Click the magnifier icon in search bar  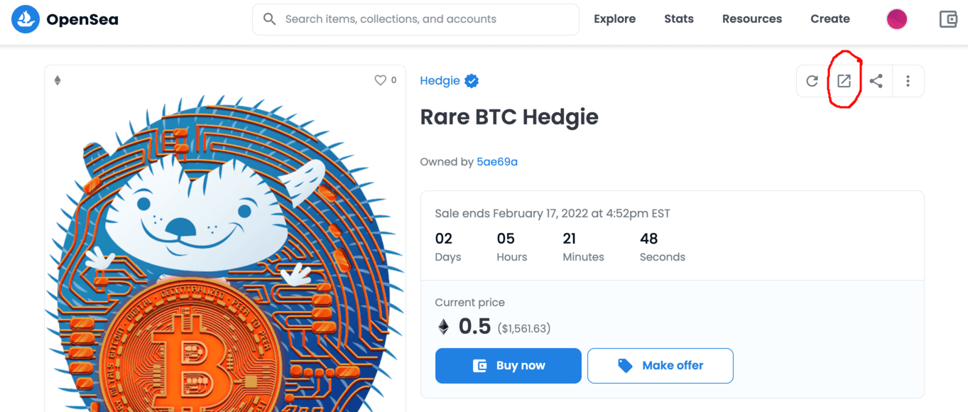coord(269,19)
